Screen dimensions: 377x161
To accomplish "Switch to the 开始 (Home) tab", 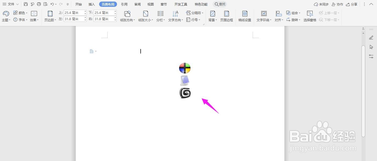I will pos(79,4).
